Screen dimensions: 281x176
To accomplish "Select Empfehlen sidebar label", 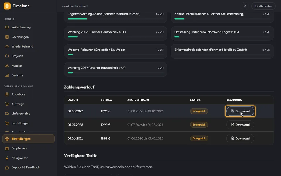I will pos(19,148).
